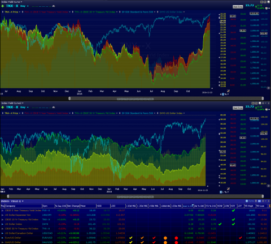Image resolution: width=271 pixels, height=244 pixels.
Task: Sort by the Sym column header
Action: click(48, 206)
